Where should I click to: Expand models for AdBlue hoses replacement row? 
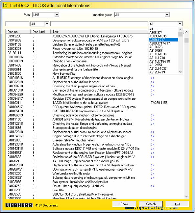click(153, 82)
